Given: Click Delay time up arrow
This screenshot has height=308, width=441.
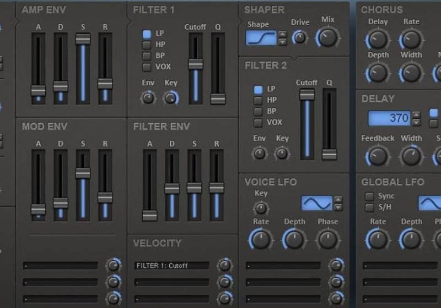Looking at the screenshot, I should pyautogui.click(x=416, y=114).
